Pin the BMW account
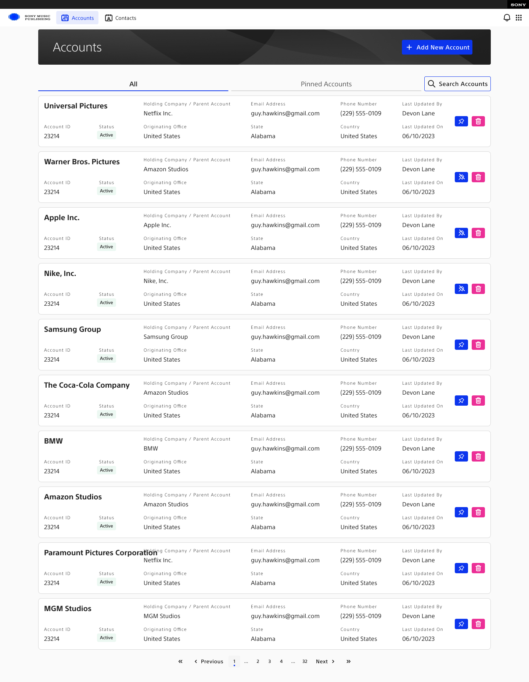 coord(461,456)
